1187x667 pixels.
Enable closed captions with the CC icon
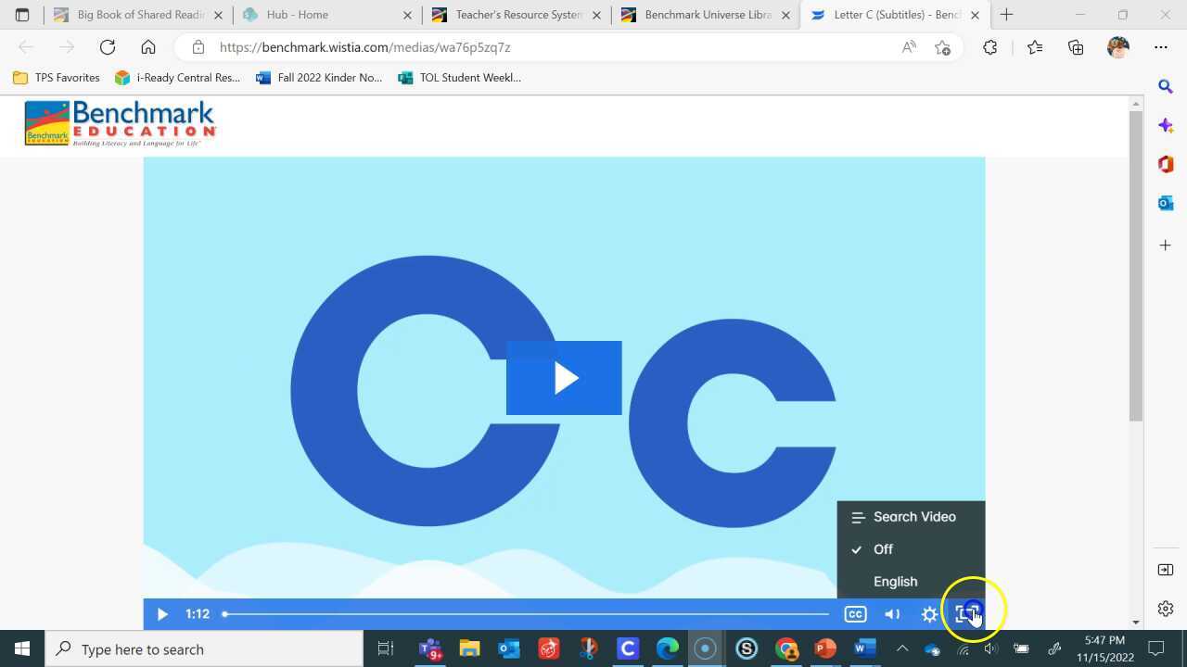(854, 613)
